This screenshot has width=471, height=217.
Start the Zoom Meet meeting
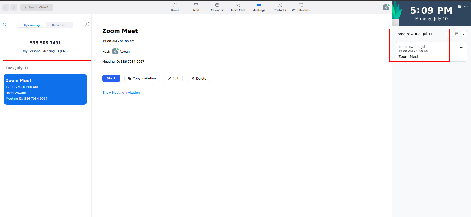[x=111, y=78]
